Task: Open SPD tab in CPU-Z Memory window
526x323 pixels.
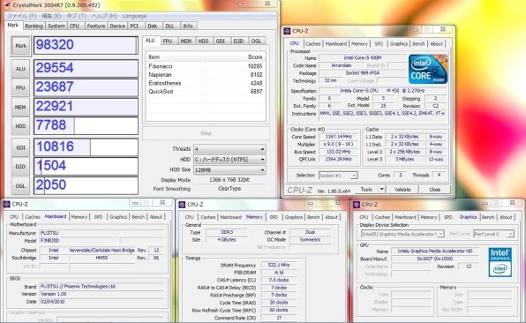Action: click(274, 217)
